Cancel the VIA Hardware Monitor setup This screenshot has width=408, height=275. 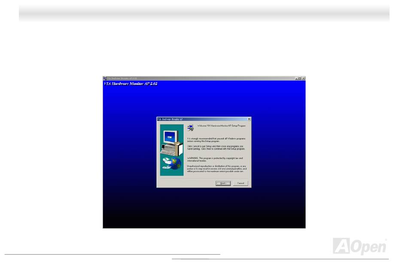(x=241, y=183)
